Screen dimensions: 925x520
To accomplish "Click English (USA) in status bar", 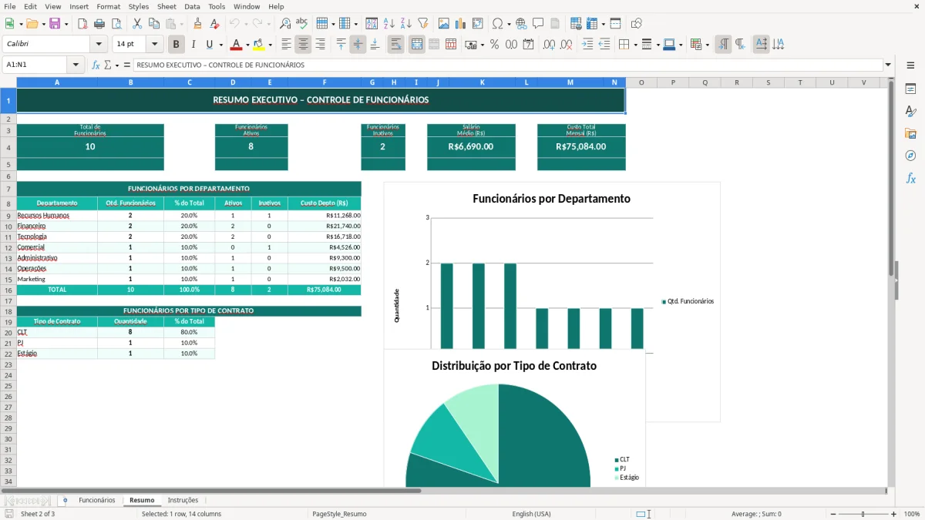I will coord(531,514).
